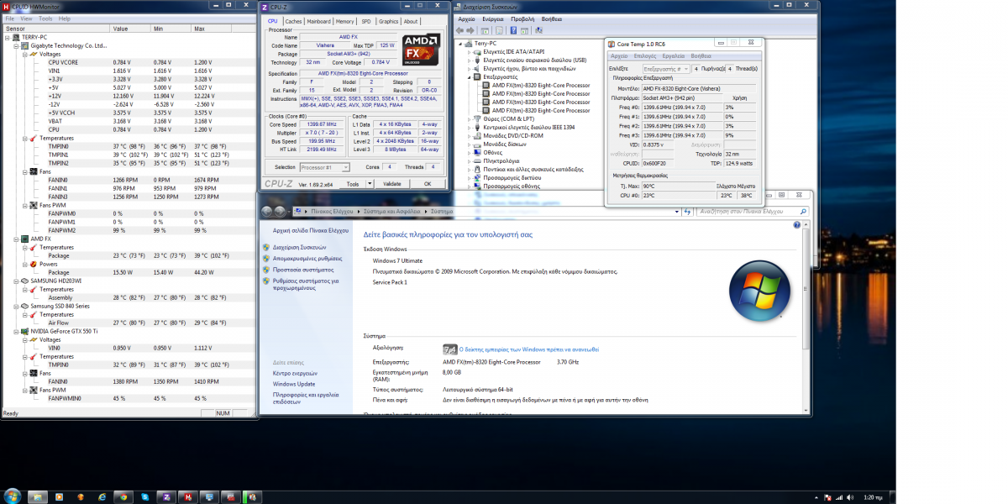Switch to the Caches tab in CPU-Z

click(x=294, y=21)
